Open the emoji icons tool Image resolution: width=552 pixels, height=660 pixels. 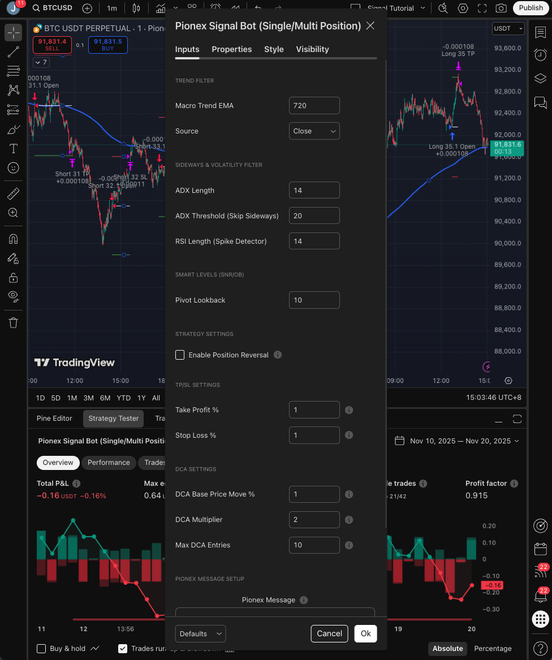14,168
